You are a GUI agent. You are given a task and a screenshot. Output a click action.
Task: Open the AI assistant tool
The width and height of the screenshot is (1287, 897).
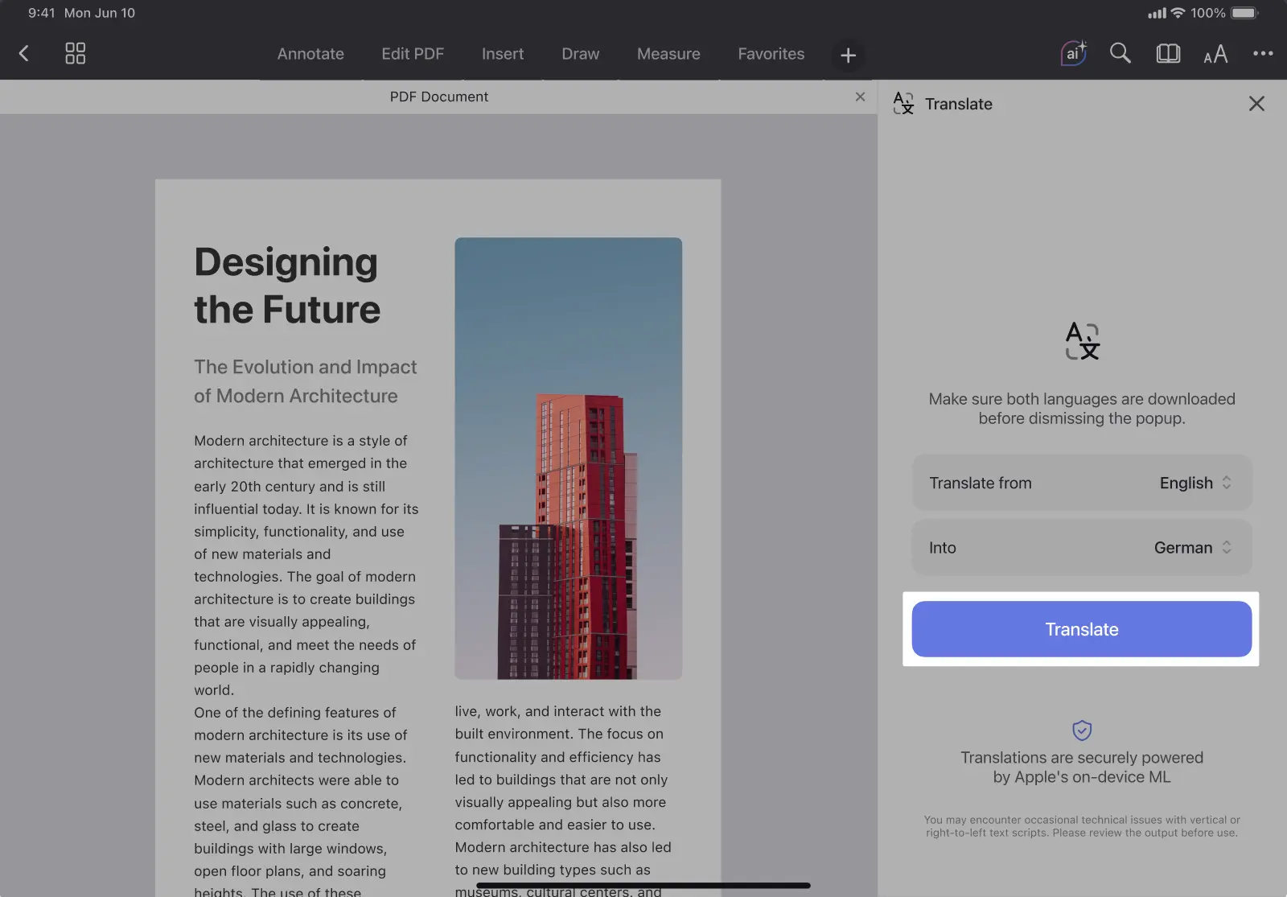1073,54
